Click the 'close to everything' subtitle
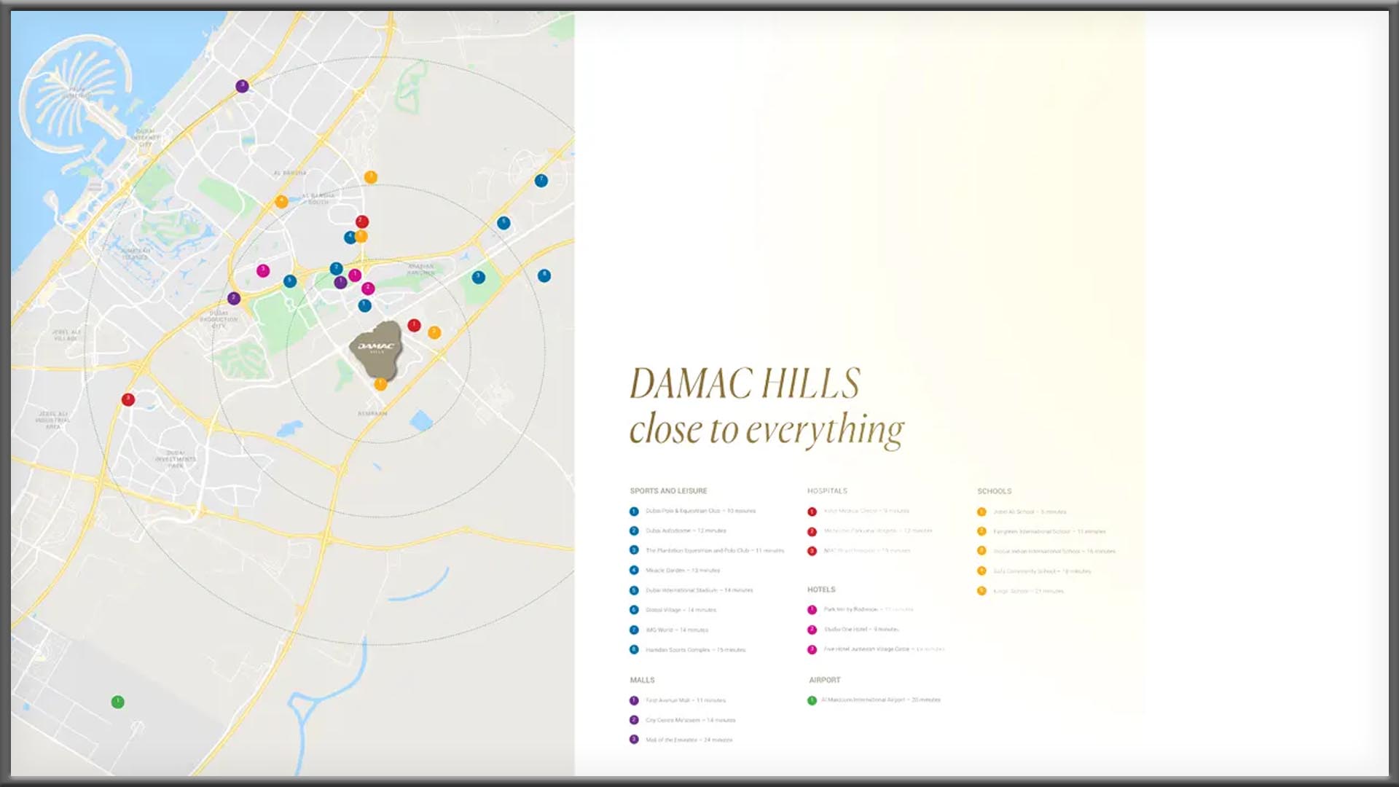1399x787 pixels. point(767,430)
